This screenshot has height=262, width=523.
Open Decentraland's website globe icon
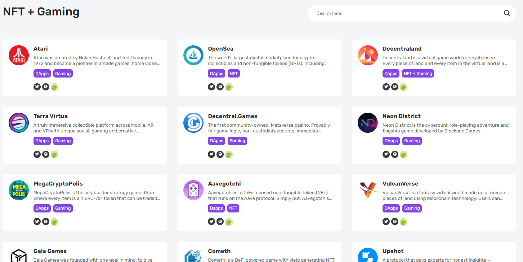[x=395, y=87]
